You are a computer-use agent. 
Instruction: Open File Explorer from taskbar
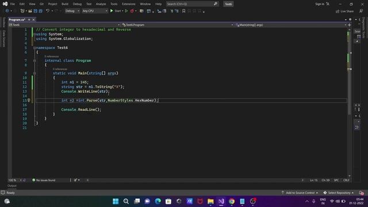210,201
